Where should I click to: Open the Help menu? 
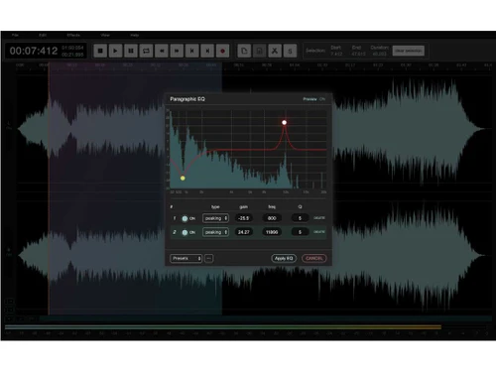coord(135,35)
